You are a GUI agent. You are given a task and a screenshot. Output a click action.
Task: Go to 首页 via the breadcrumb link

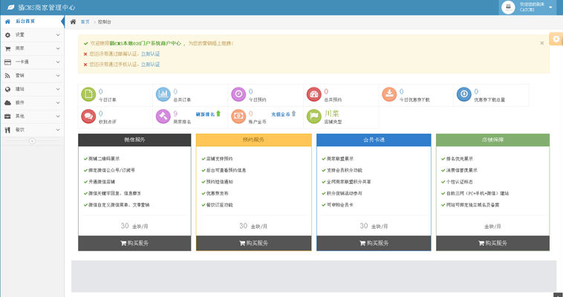(85, 22)
